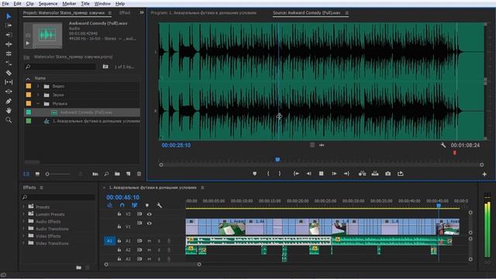Toggle Linked Selection in timeline
496x279 pixels.
[x=134, y=205]
